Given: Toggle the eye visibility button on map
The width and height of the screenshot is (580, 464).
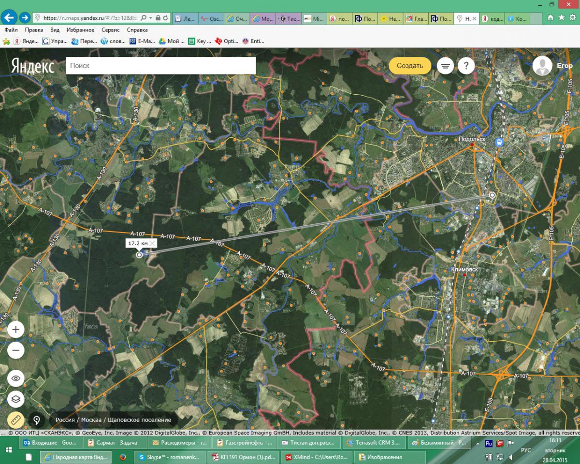Looking at the screenshot, I should (x=16, y=378).
